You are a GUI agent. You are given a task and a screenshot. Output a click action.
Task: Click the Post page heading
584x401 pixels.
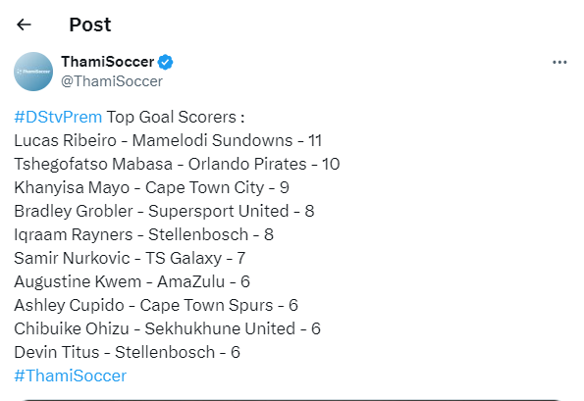(x=90, y=25)
